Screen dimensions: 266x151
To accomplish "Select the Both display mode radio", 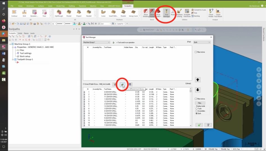I will (x=197, y=114).
